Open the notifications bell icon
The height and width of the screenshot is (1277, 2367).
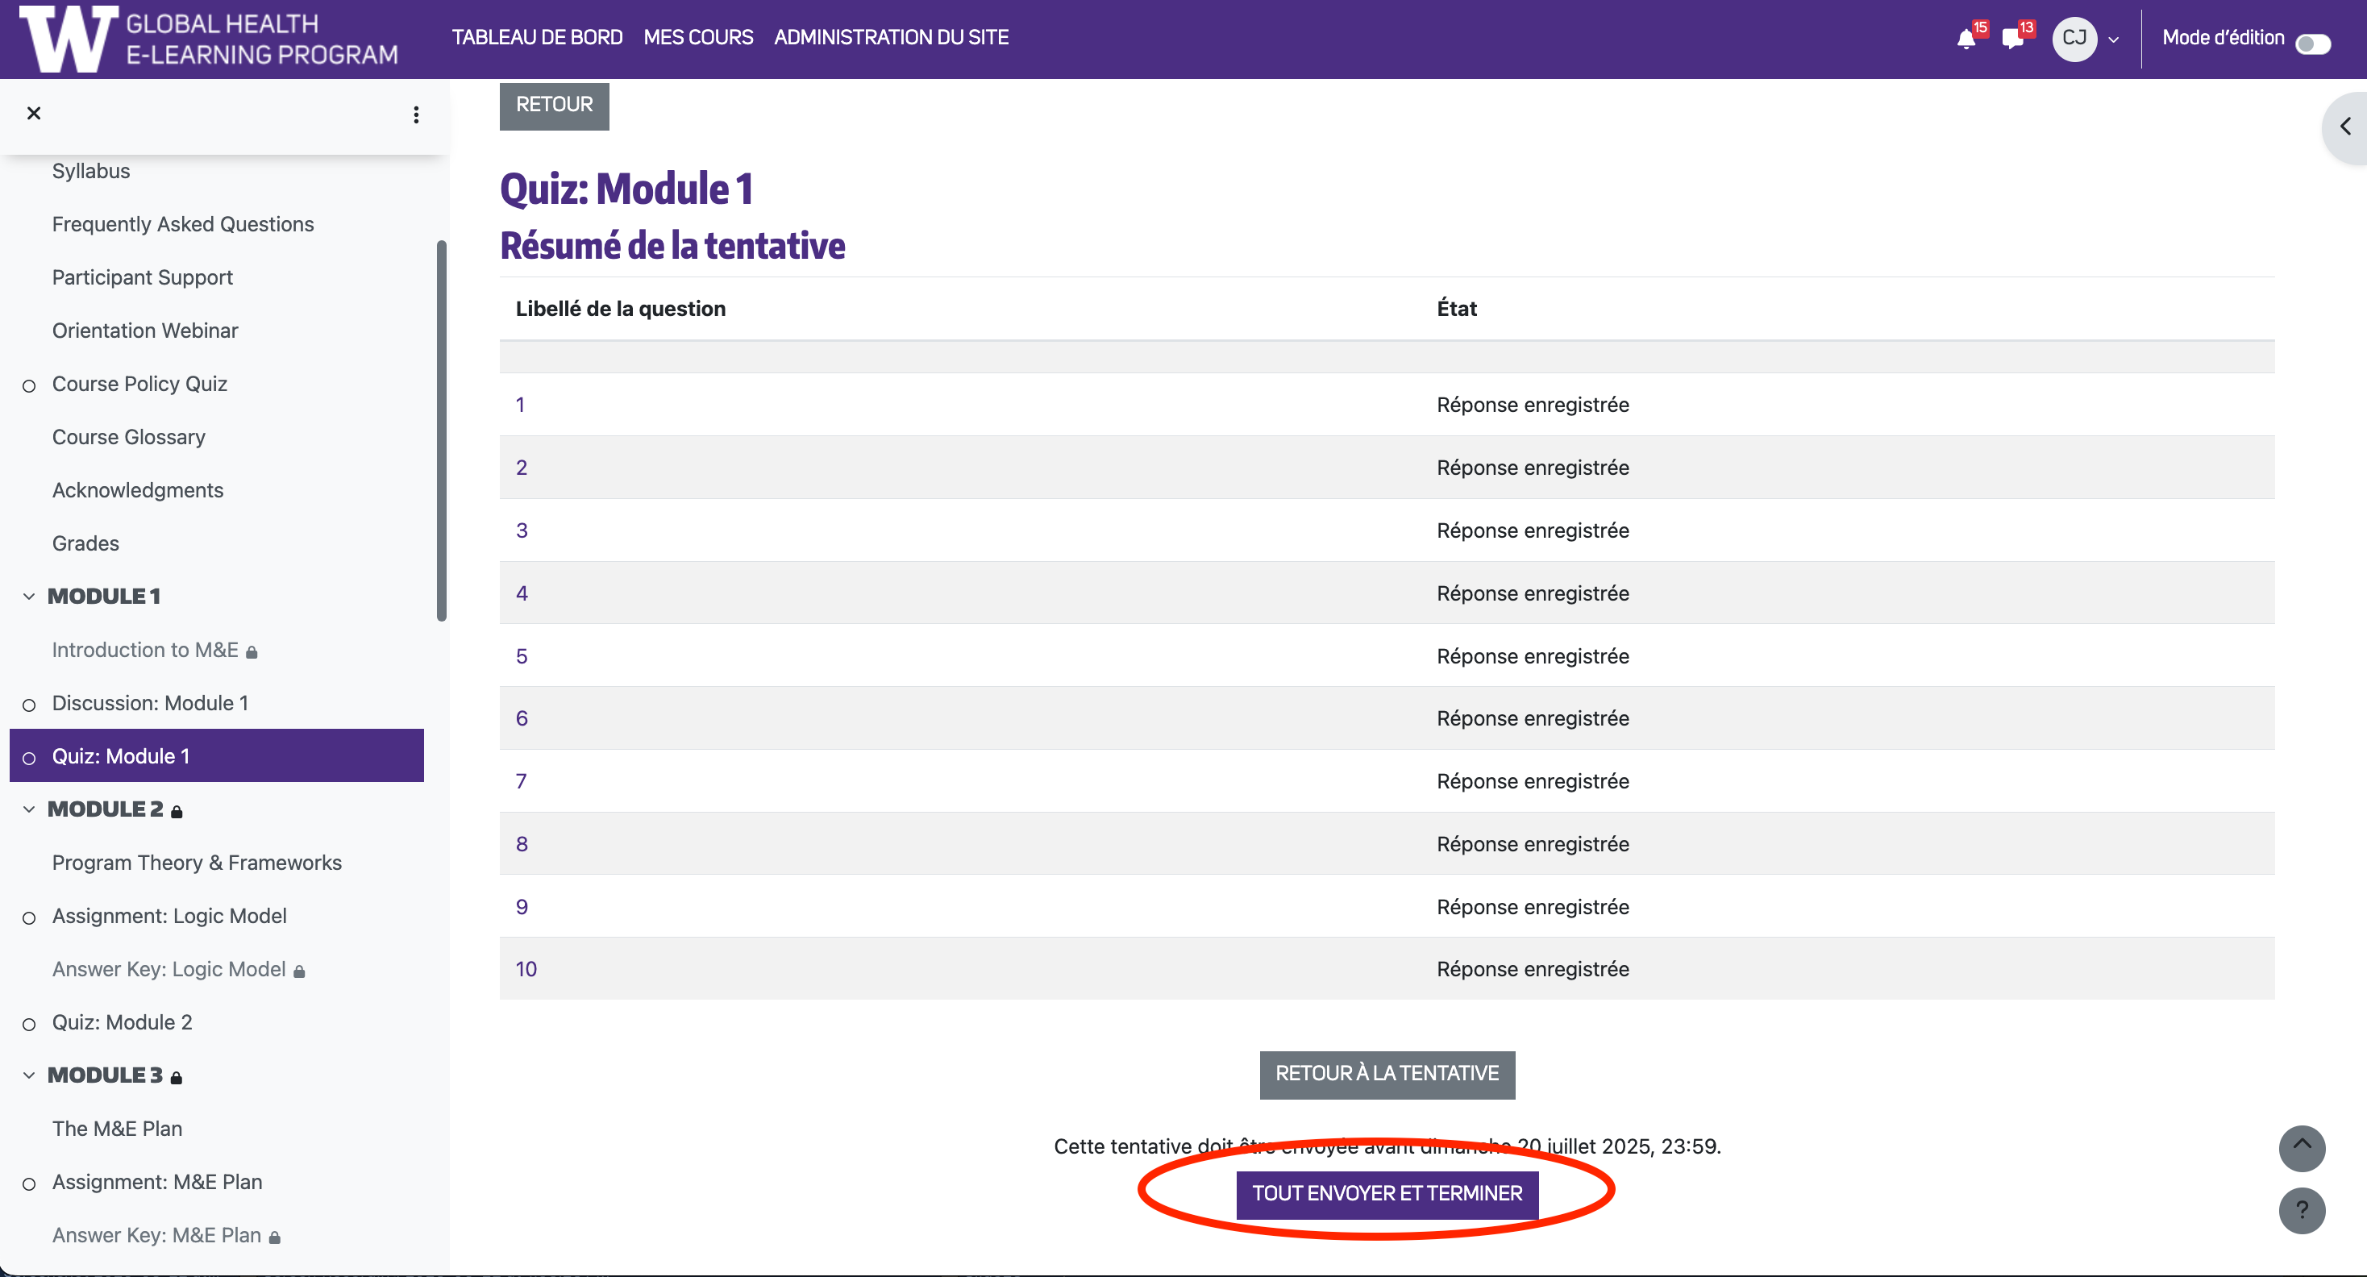pyautogui.click(x=1966, y=39)
